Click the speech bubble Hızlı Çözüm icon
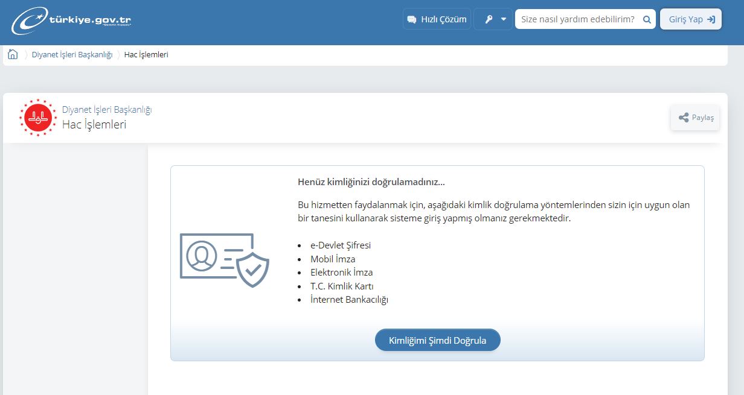This screenshot has width=744, height=395. coord(412,19)
